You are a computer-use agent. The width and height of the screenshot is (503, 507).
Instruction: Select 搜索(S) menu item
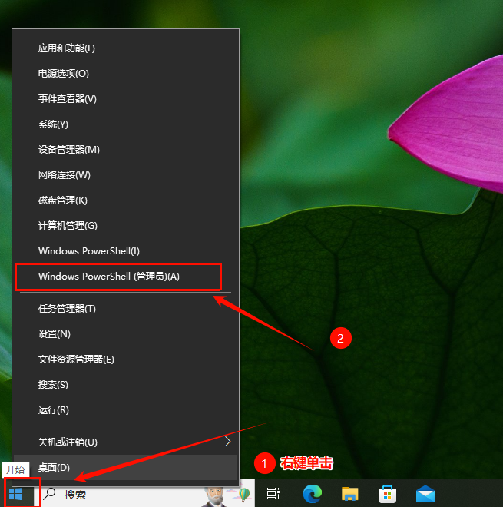[x=125, y=384]
